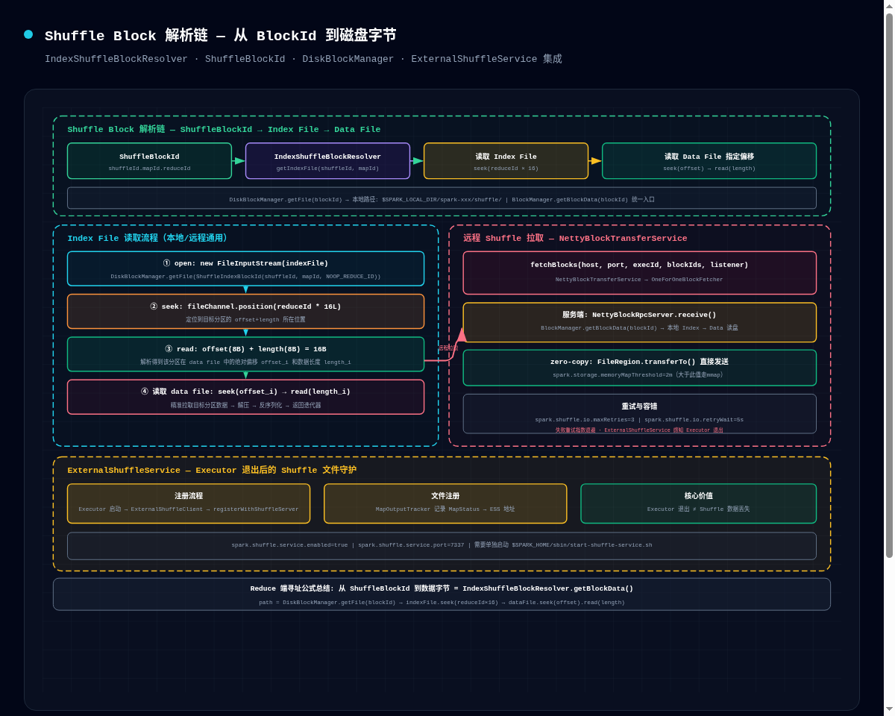Select step ① open: new FileInputStream box
The image size is (895, 716).
point(245,268)
